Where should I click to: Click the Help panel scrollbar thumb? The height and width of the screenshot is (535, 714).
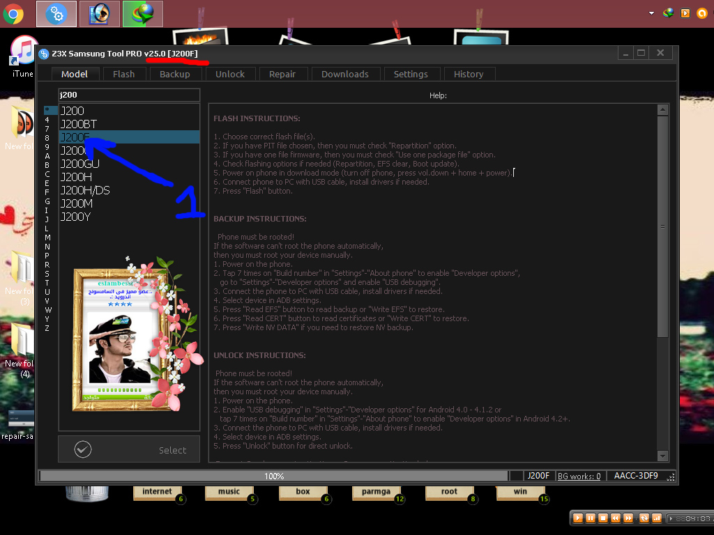pyautogui.click(x=662, y=226)
